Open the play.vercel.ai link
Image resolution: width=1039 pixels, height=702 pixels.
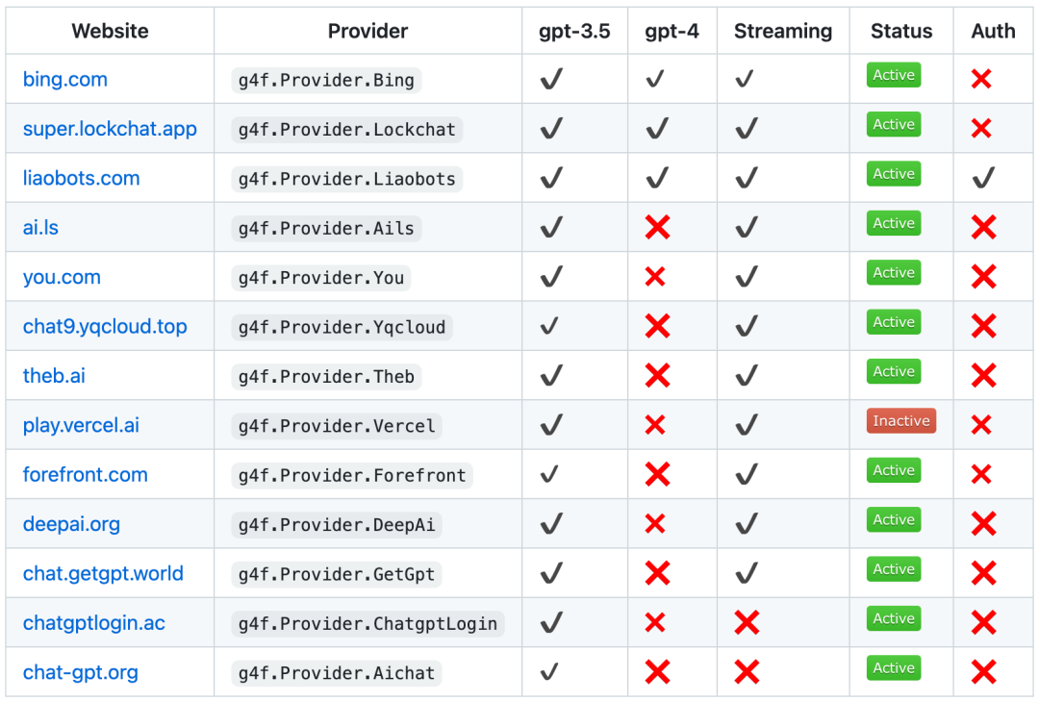[81, 425]
